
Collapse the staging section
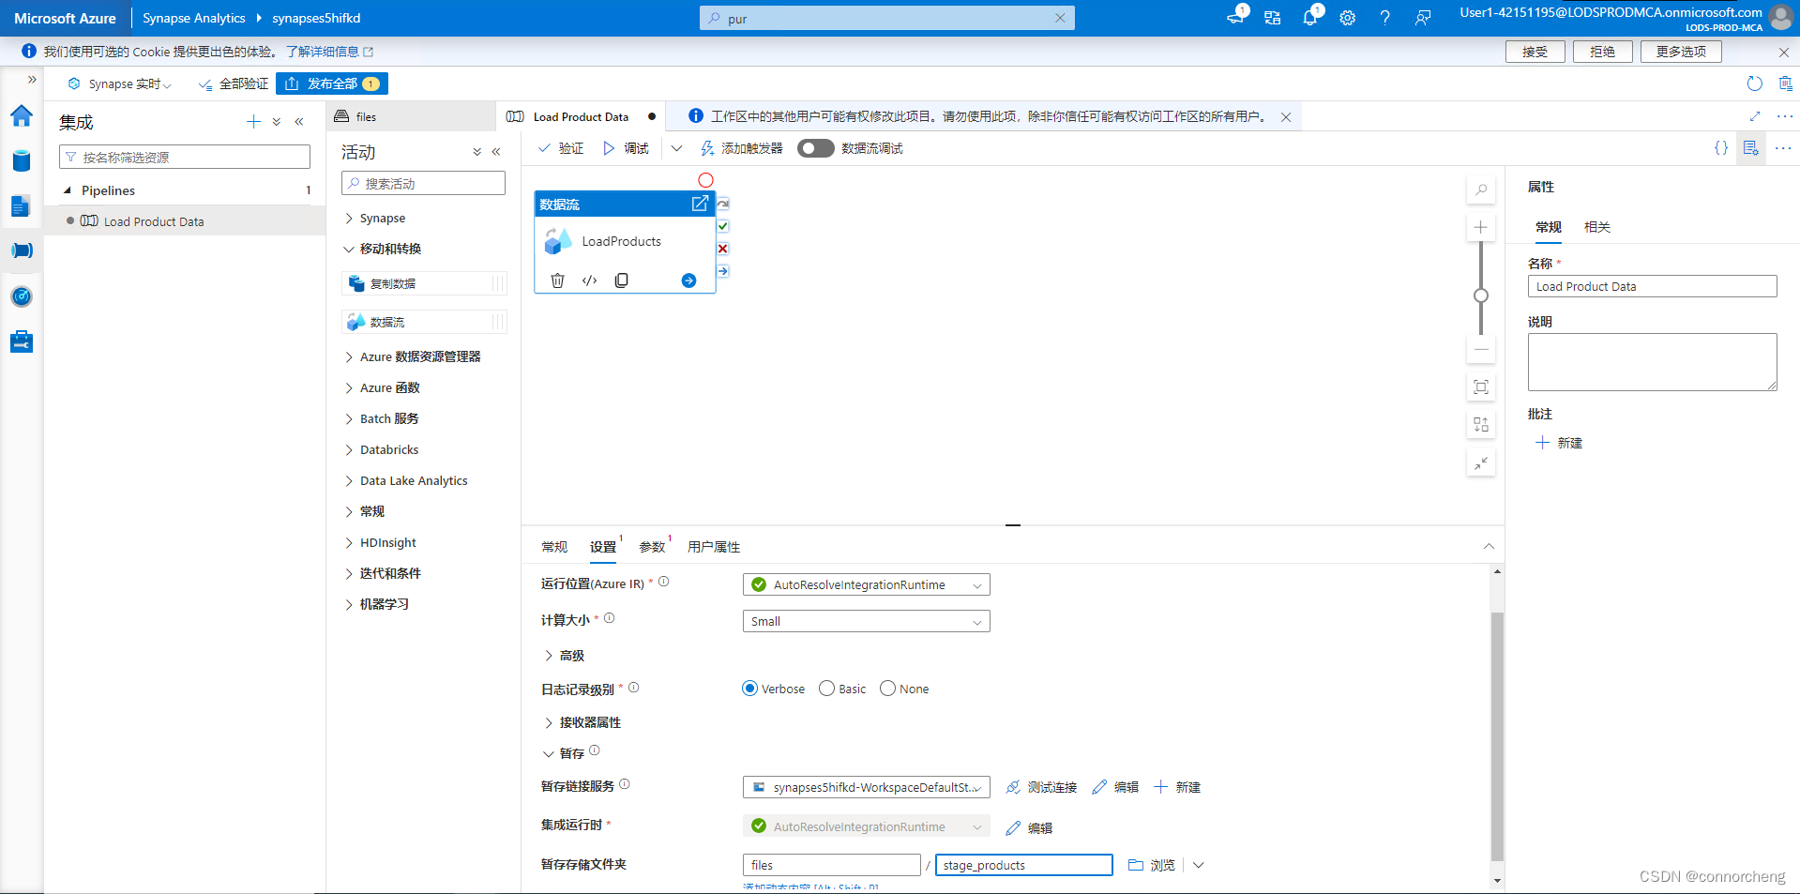(x=549, y=753)
